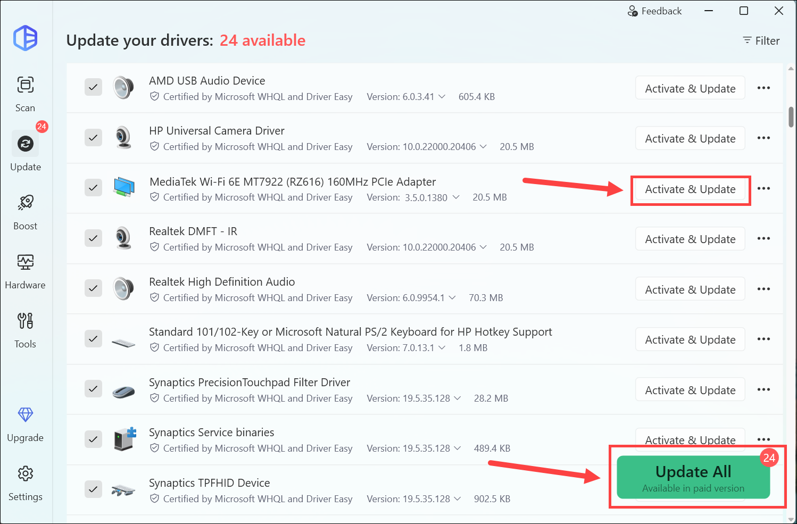797x524 pixels.
Task: Expand version 7.0.13.1 dropdown for PS/2 Keyboard
Action: pos(442,347)
